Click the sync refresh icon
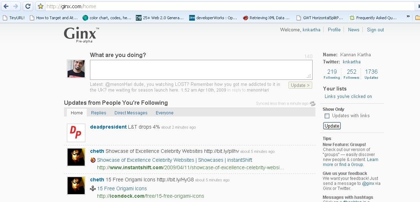Viewport: 420px width, 202px height. tap(312, 104)
